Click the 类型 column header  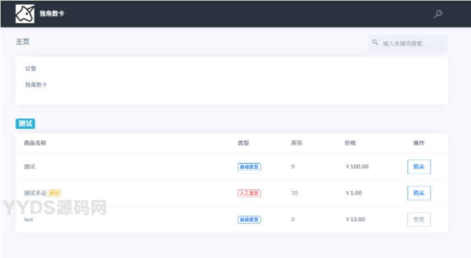(x=243, y=143)
